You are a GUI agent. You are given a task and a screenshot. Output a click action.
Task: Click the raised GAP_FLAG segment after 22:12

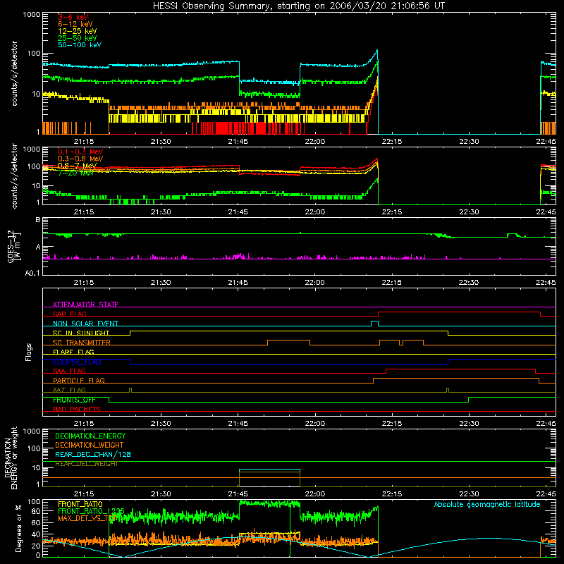(x=460, y=312)
